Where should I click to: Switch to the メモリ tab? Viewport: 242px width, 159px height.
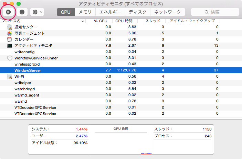85,12
